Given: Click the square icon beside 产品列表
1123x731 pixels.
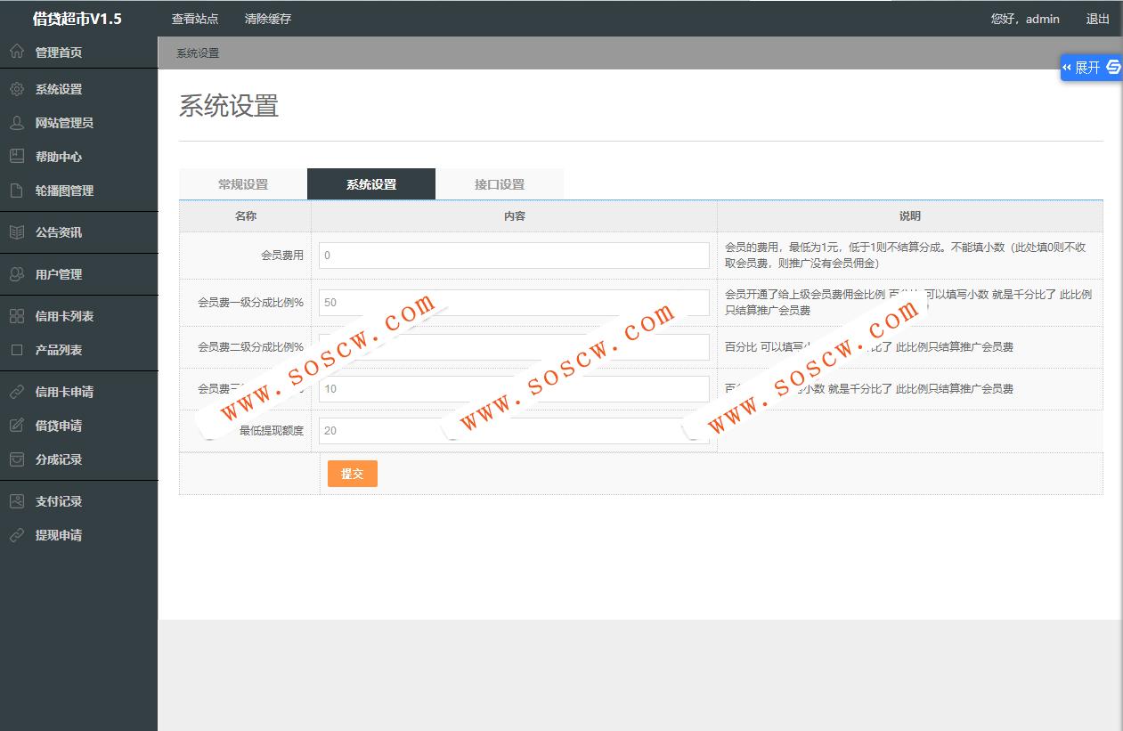Looking at the screenshot, I should [16, 350].
